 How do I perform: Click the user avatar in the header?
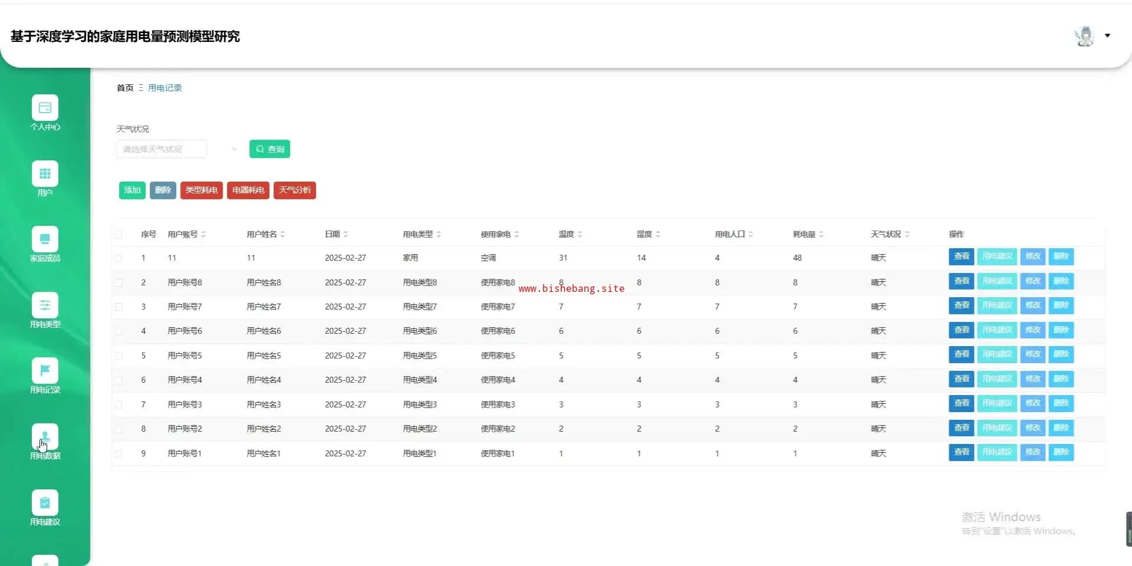point(1084,36)
